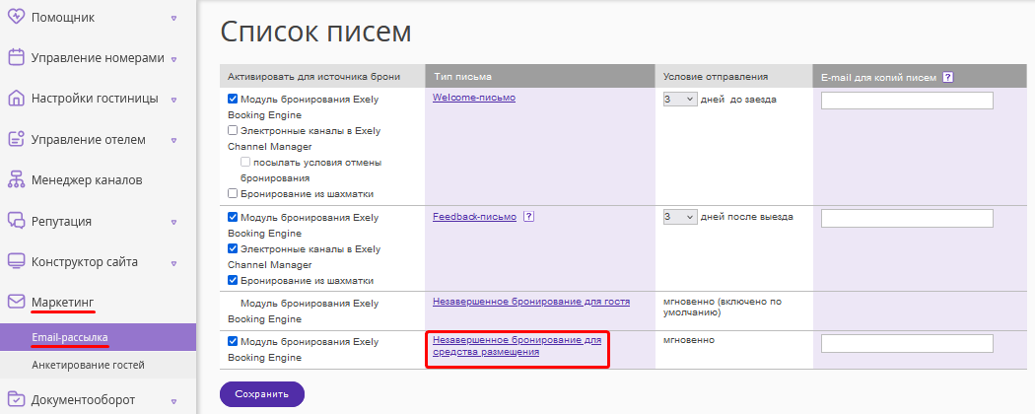Viewport: 1035px width, 414px height.
Task: Click the Список писем page heading
Action: click(x=315, y=31)
